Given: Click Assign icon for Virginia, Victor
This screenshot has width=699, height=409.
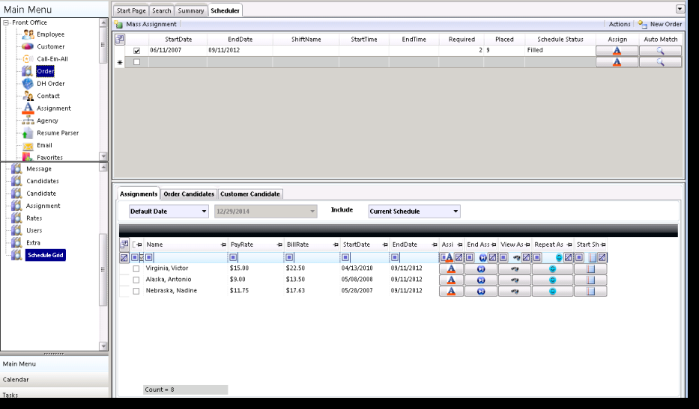Looking at the screenshot, I should pyautogui.click(x=451, y=269).
